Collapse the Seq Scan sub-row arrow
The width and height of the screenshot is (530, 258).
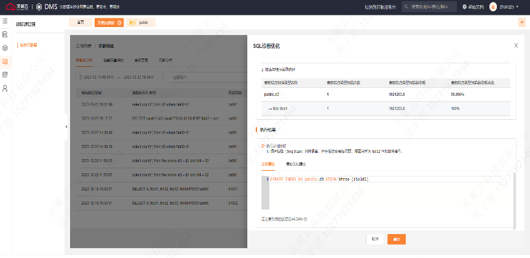[270, 109]
